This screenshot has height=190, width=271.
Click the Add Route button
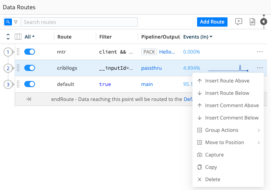click(x=212, y=22)
